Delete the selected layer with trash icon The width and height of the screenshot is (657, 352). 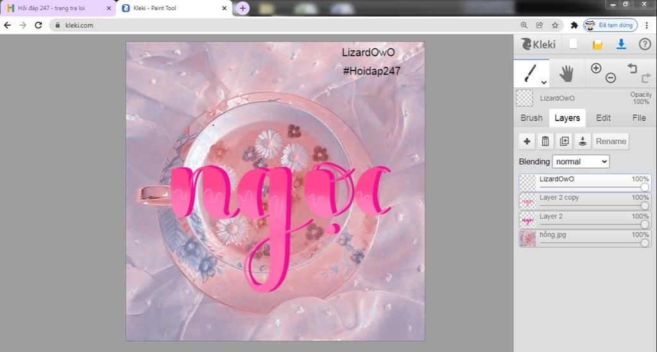point(545,142)
